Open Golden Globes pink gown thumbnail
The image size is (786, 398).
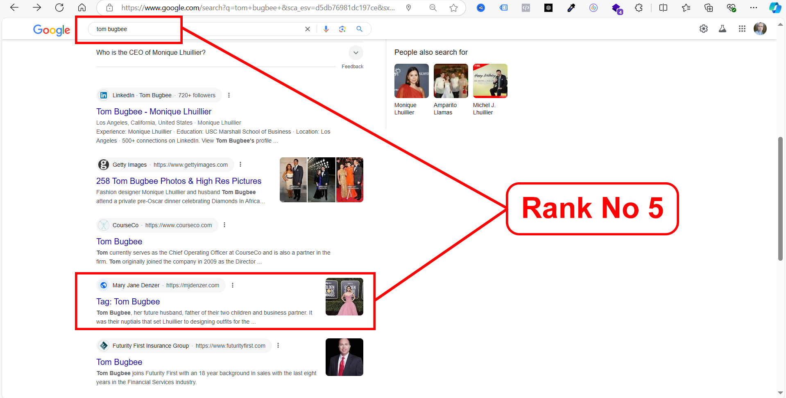coord(344,297)
